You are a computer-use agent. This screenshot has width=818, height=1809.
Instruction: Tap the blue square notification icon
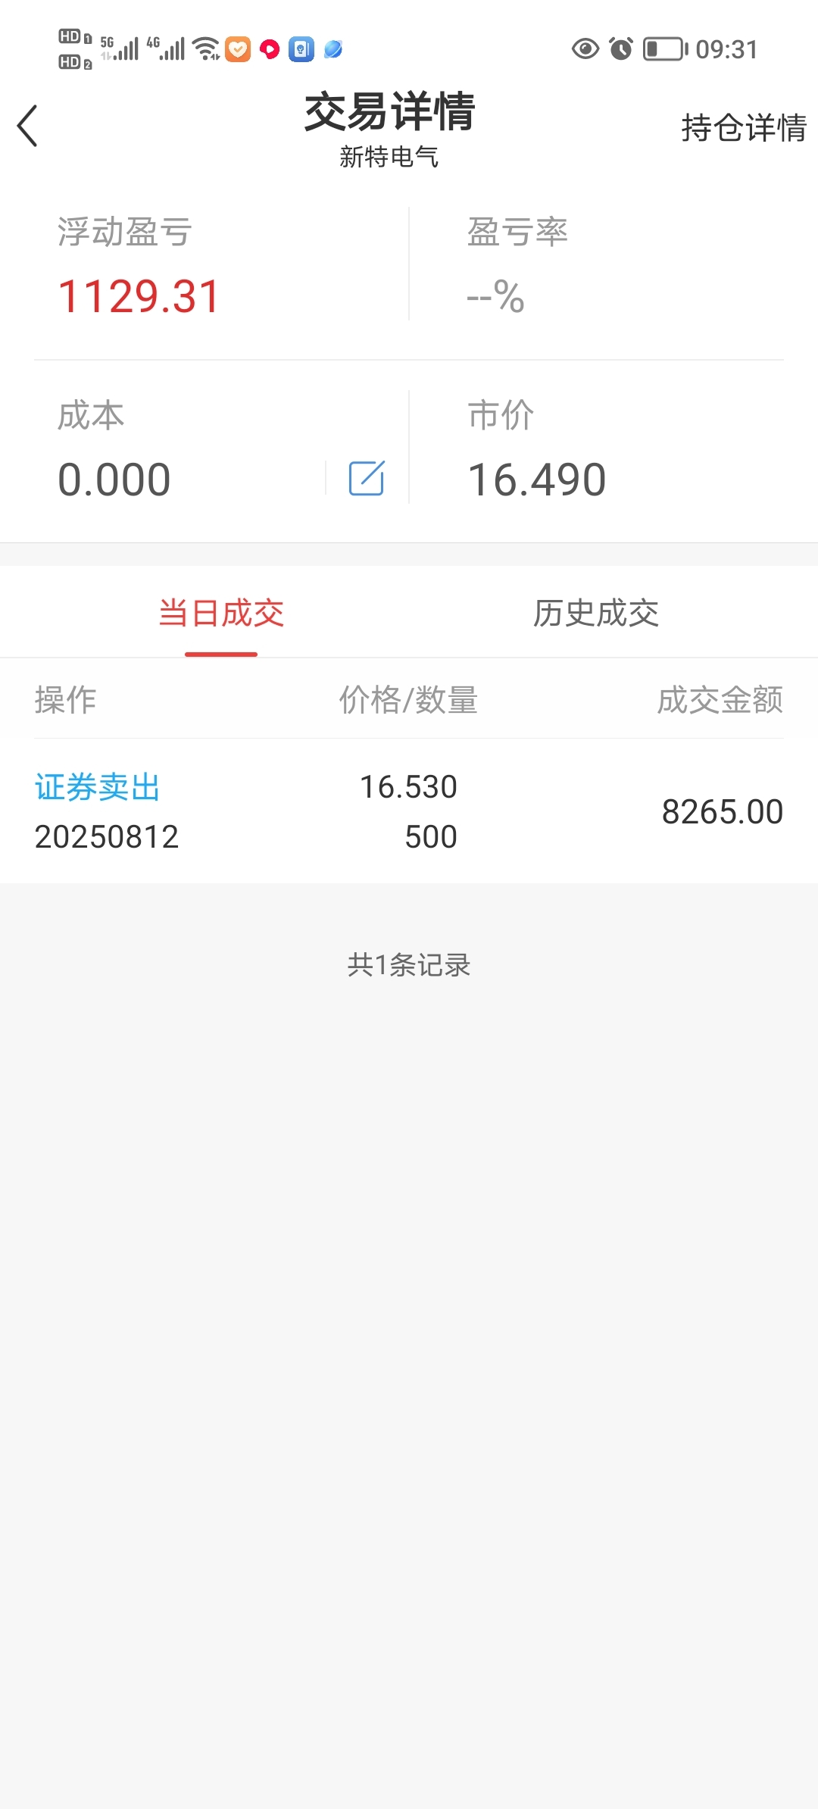coord(301,49)
